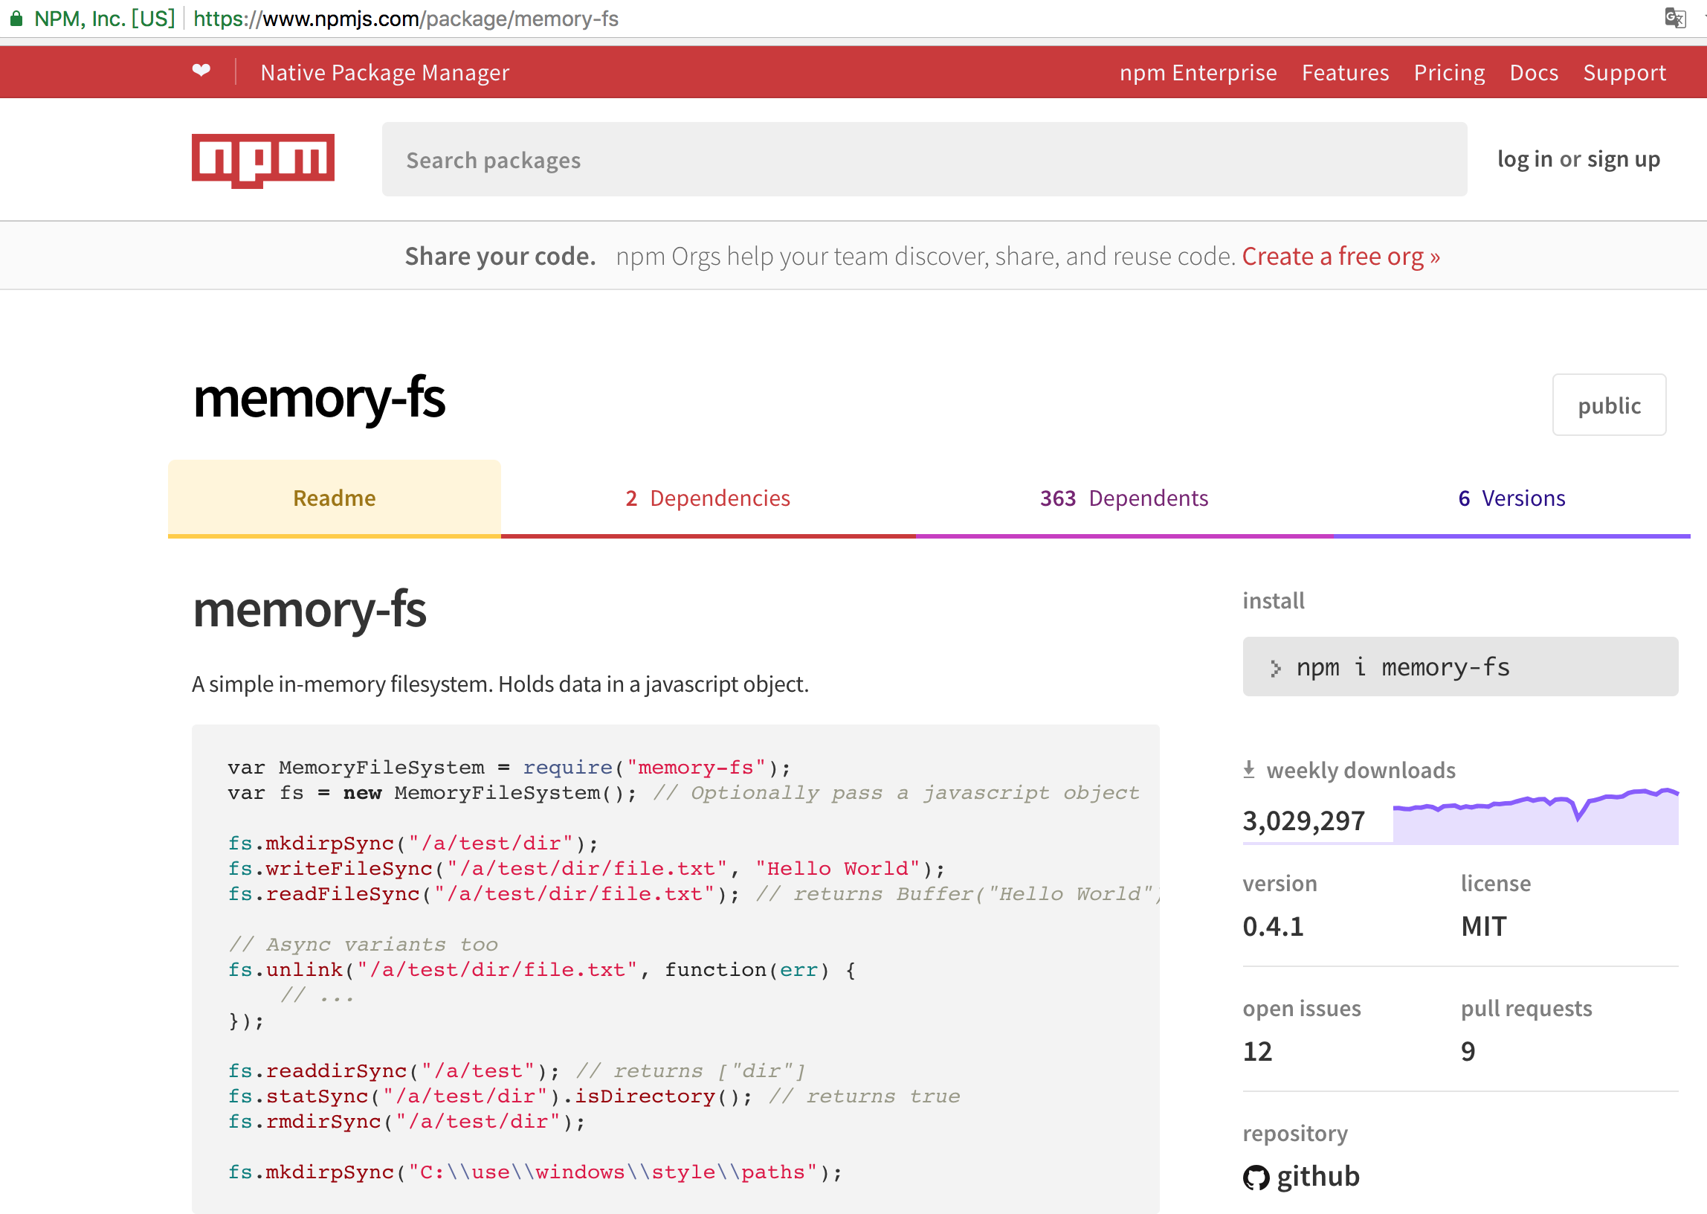The width and height of the screenshot is (1707, 1214).
Task: Open npm Enterprise in the top navigation
Action: tap(1198, 72)
